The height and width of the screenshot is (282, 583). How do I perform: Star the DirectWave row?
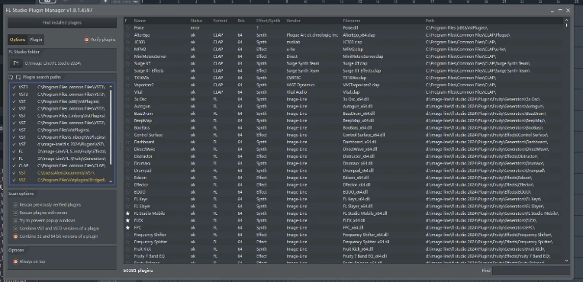pyautogui.click(x=128, y=149)
